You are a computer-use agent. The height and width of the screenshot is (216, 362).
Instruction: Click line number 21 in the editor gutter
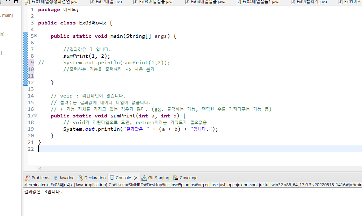(31, 142)
